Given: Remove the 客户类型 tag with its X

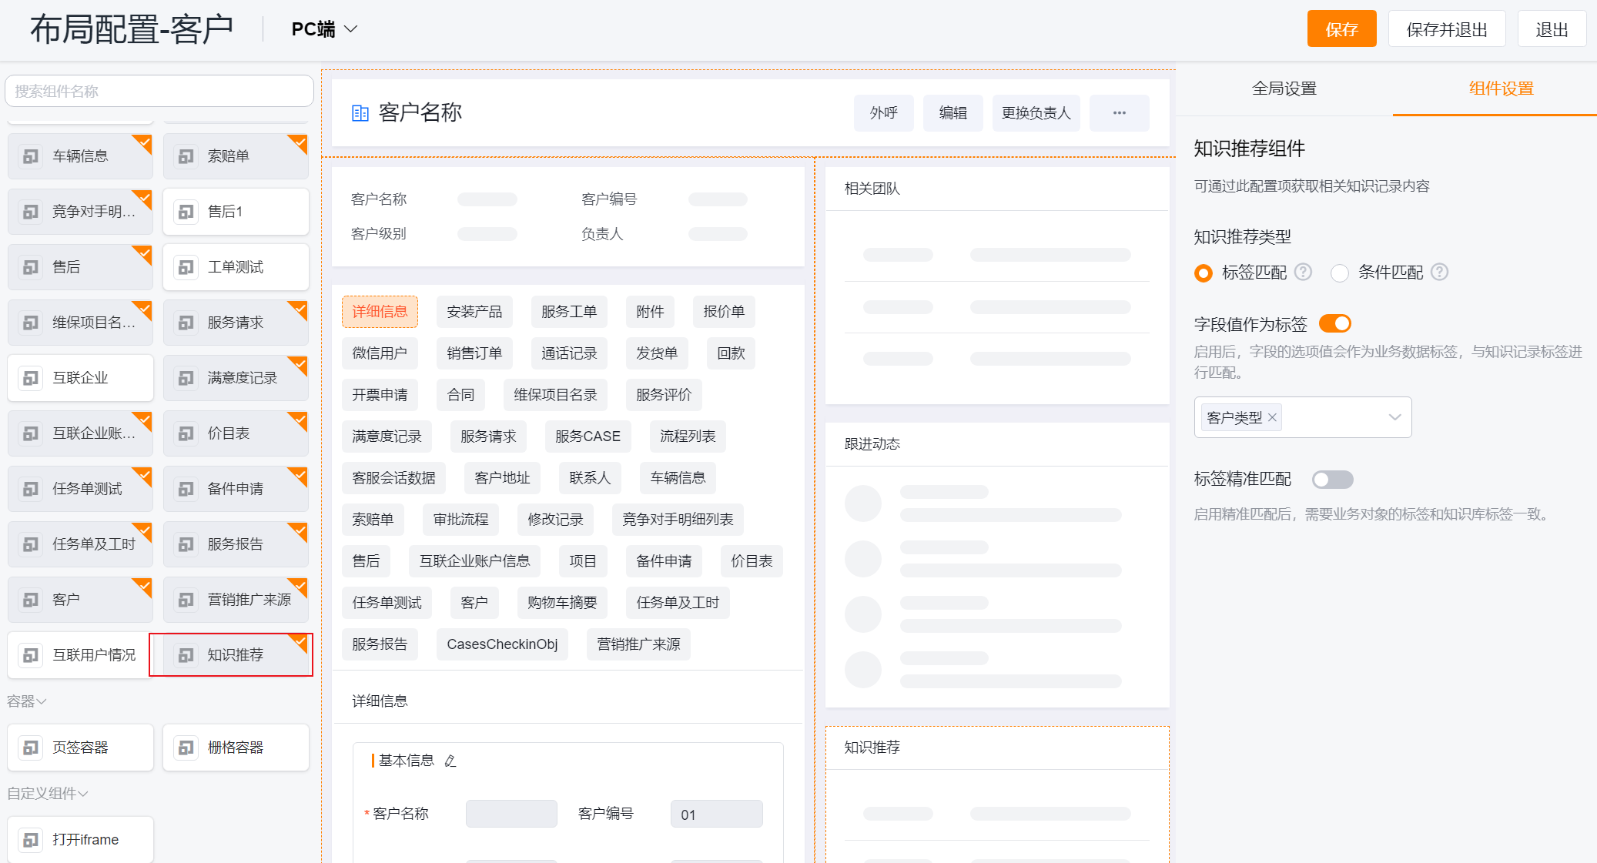Looking at the screenshot, I should pyautogui.click(x=1272, y=417).
